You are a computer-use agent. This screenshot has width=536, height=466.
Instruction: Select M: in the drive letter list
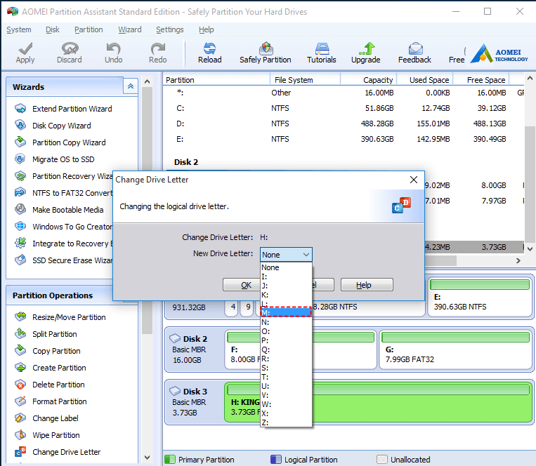(x=285, y=312)
